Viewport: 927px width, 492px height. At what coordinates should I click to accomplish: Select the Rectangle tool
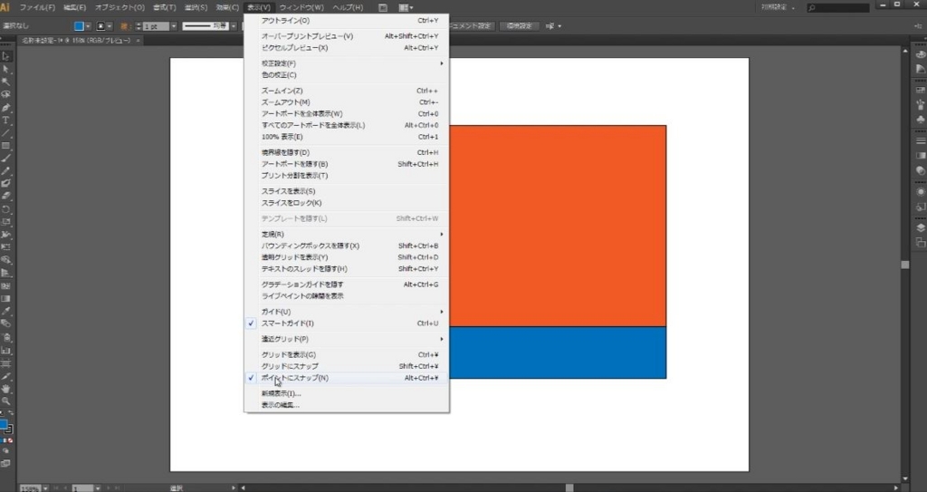point(6,146)
